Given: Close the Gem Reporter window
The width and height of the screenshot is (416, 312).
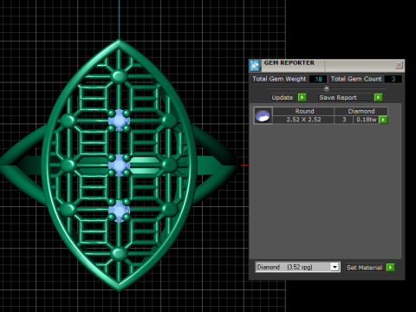Looking at the screenshot, I should pos(399,65).
